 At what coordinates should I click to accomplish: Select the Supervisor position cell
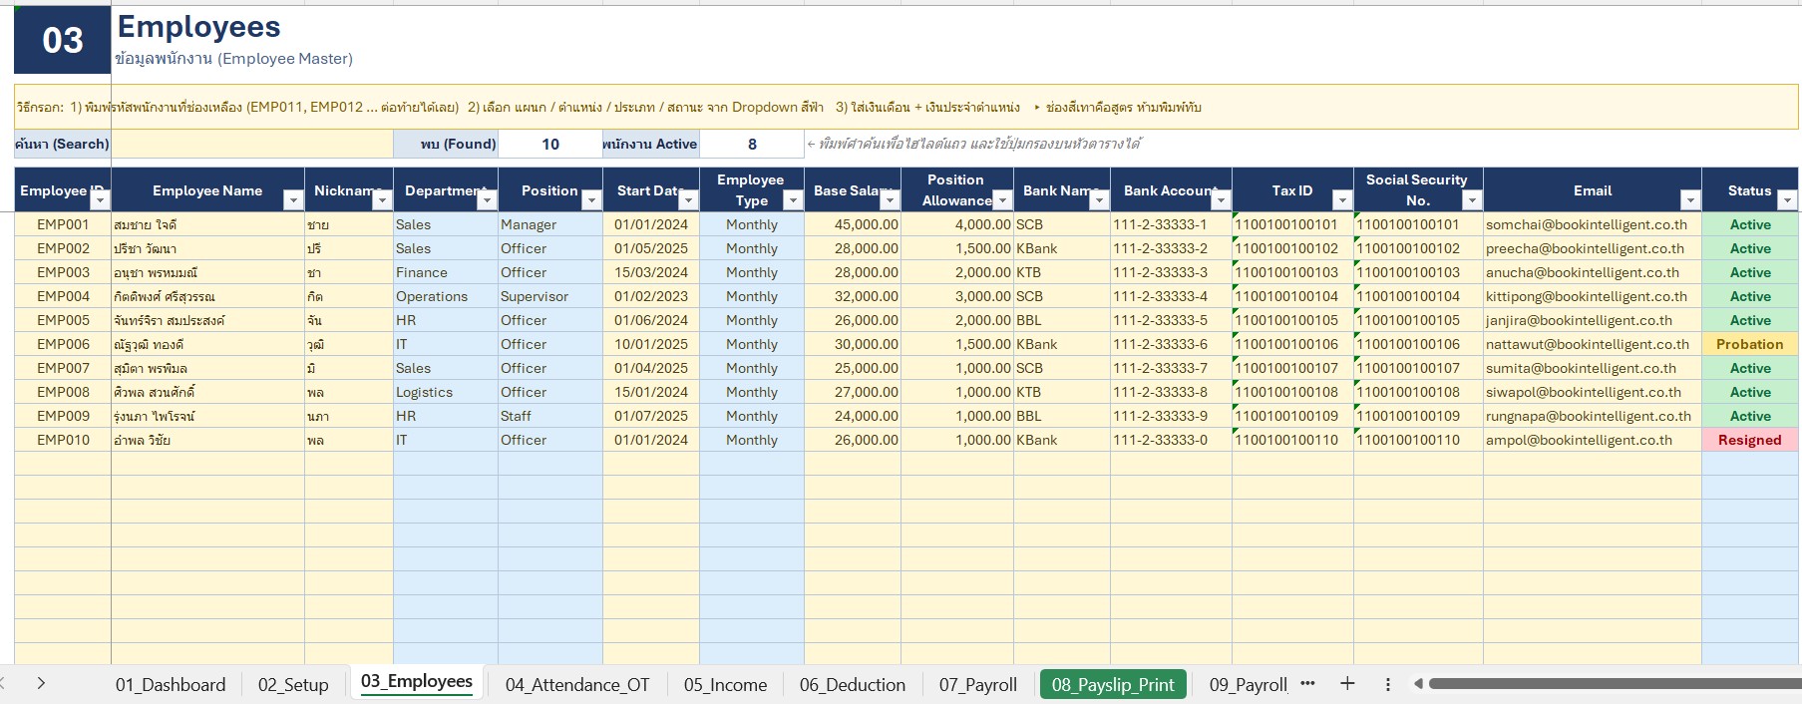[x=550, y=296]
